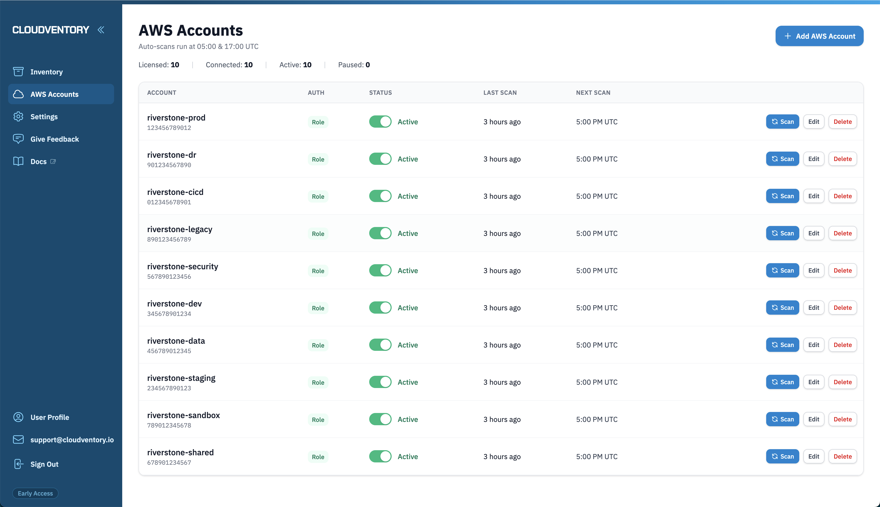The image size is (880, 507).
Task: Click the speech bubble icon for Give Feedback
Action: click(18, 139)
